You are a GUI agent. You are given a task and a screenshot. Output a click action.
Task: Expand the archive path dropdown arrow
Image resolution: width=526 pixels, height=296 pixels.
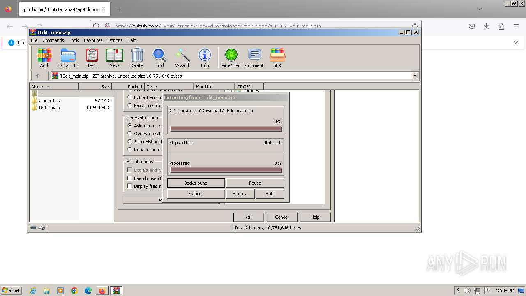tap(415, 76)
